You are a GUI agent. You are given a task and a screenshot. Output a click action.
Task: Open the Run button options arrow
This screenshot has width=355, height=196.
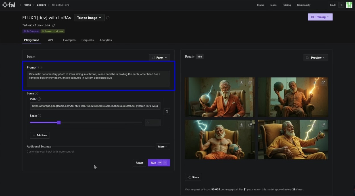point(165,163)
